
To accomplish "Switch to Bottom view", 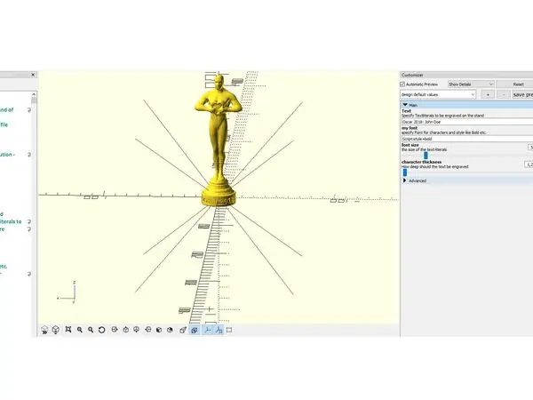I will [137, 330].
